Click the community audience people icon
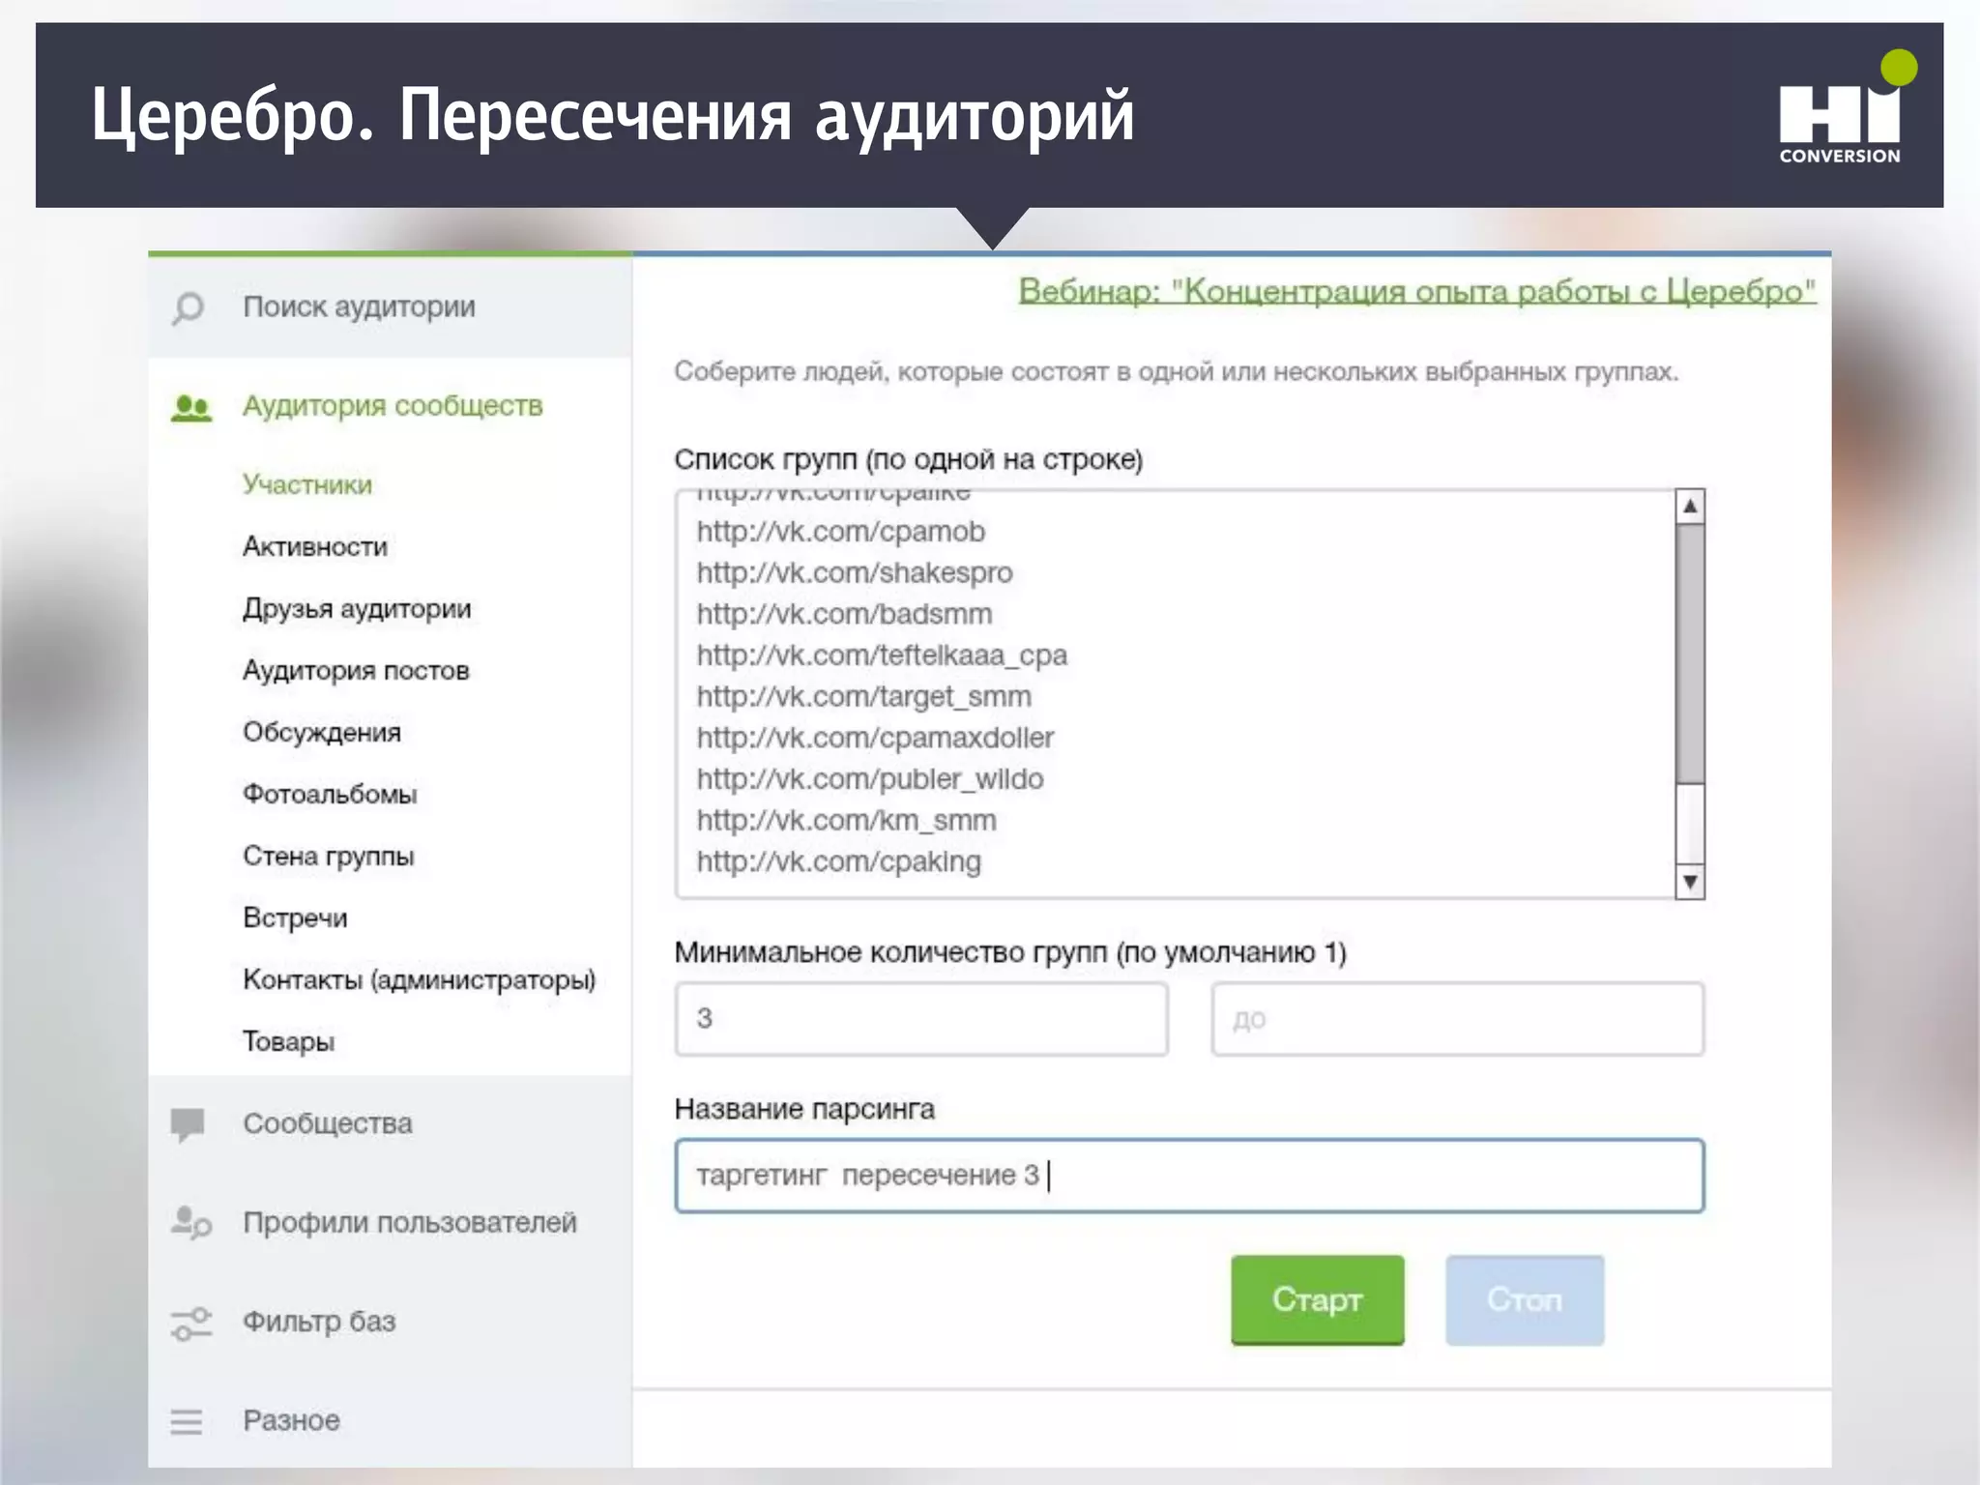Viewport: 1980px width, 1485px height. tap(190, 408)
